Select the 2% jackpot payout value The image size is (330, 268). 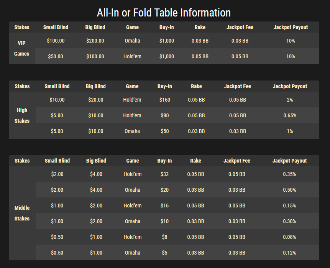pos(290,100)
